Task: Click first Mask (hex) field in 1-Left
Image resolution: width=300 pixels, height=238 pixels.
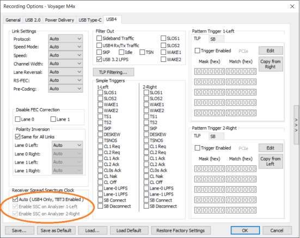Action: (210, 72)
